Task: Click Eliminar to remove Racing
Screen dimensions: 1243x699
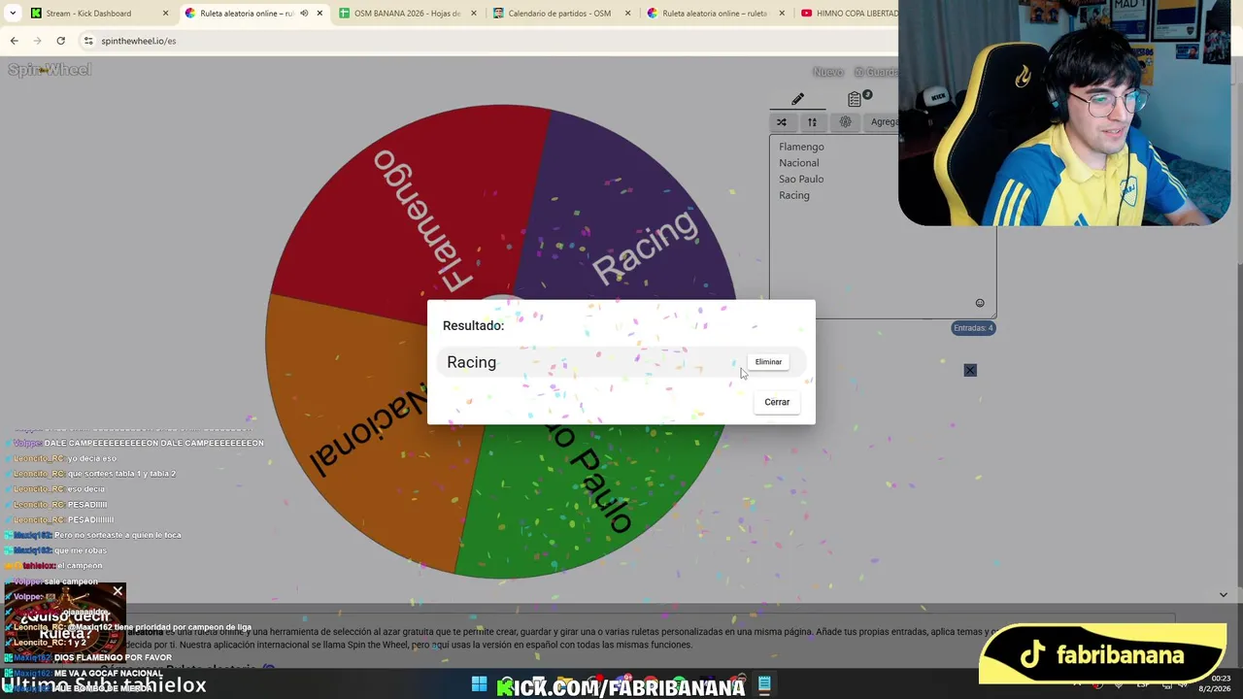Action: tap(768, 362)
